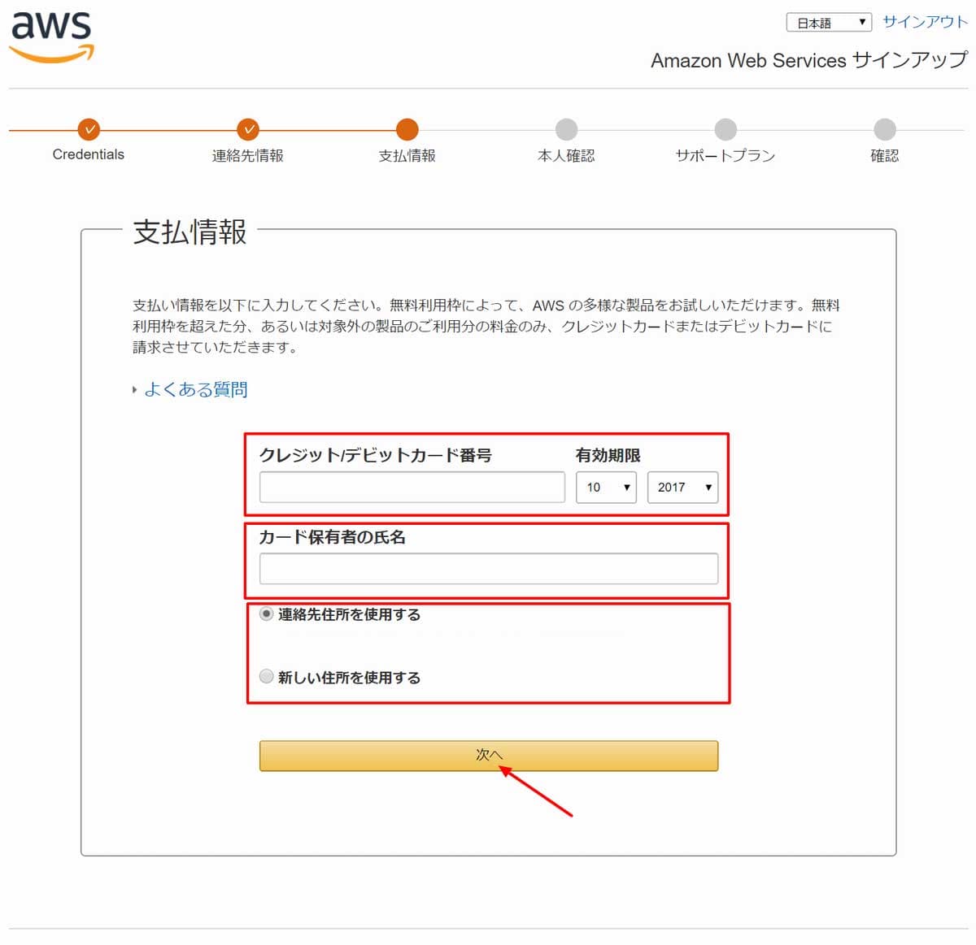Click the completed Credentials checkmark circle

point(89,130)
